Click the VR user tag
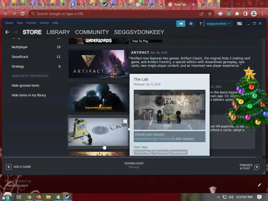The width and height of the screenshot is (268, 201). tap(155, 152)
